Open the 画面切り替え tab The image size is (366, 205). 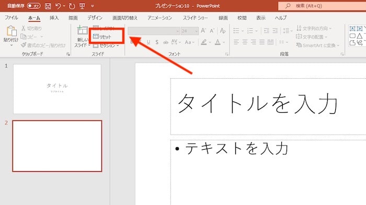click(125, 18)
